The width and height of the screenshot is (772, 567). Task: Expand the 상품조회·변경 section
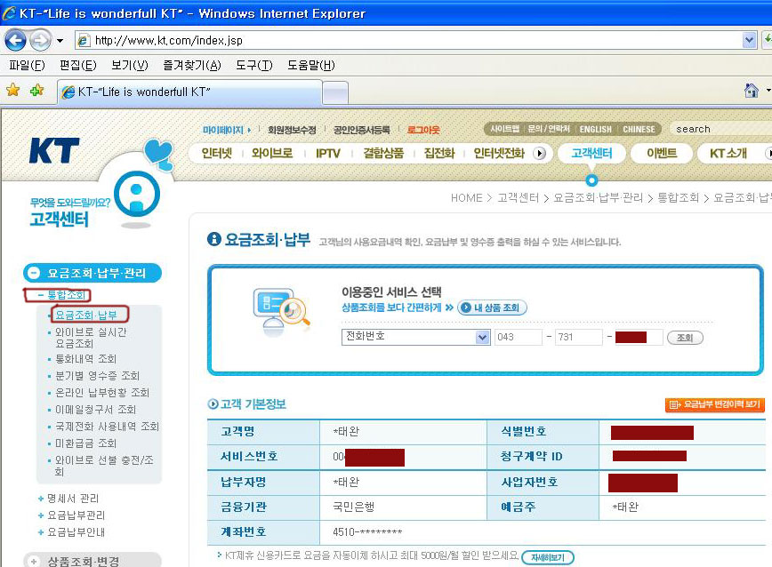pos(33,561)
